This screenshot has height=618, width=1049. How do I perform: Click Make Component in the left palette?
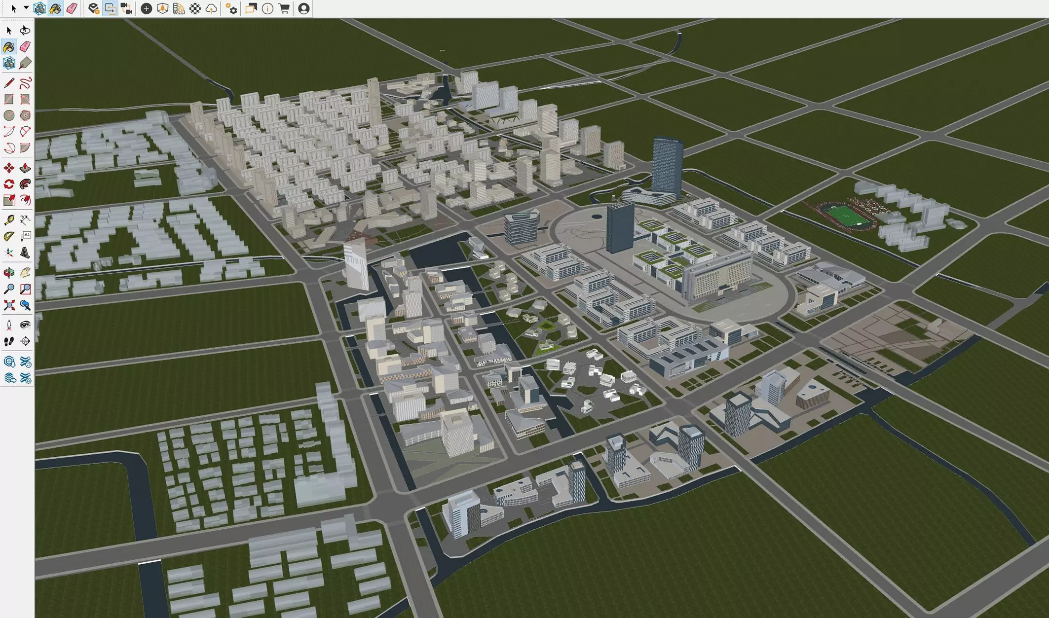9,63
